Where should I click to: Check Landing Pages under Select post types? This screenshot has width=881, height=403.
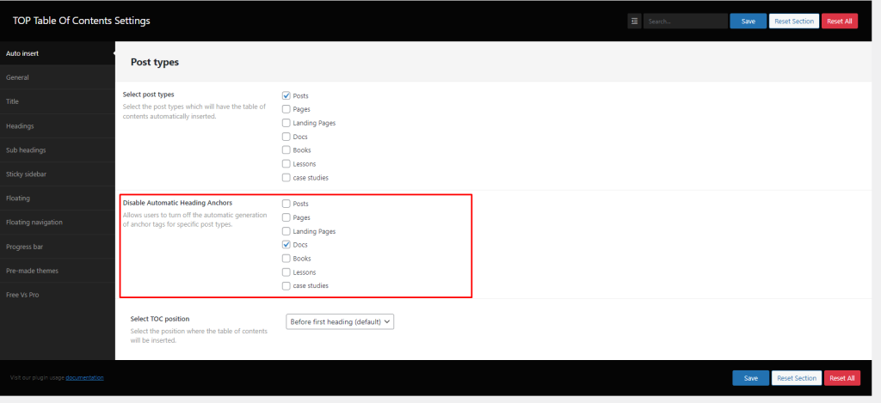286,122
